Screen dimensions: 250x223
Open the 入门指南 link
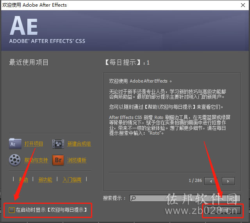[x=72, y=180]
